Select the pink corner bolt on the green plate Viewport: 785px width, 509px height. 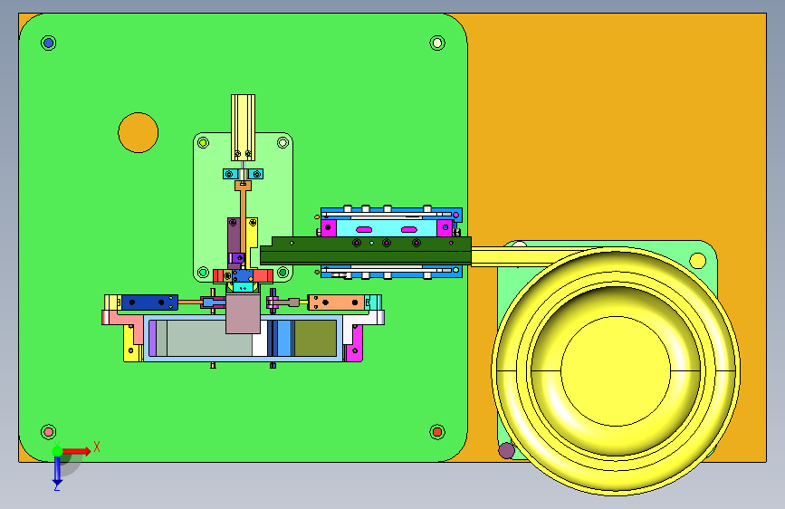coord(49,432)
